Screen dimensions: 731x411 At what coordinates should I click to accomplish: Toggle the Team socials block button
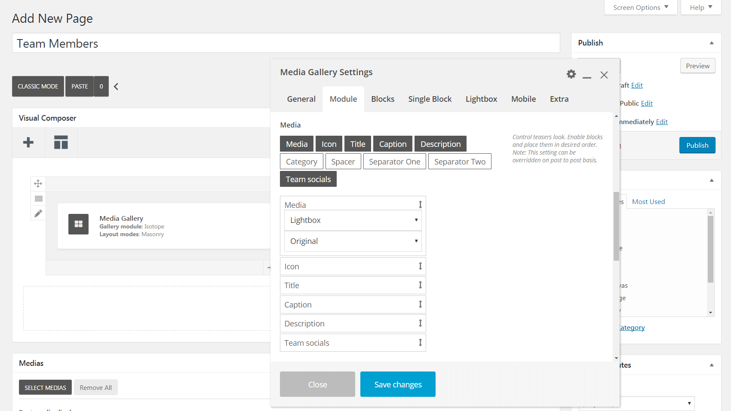pyautogui.click(x=308, y=179)
